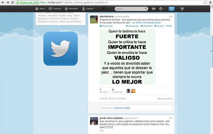This screenshot has width=213, height=134.
Task: Open the Media footer link
Action: click(62, 21)
